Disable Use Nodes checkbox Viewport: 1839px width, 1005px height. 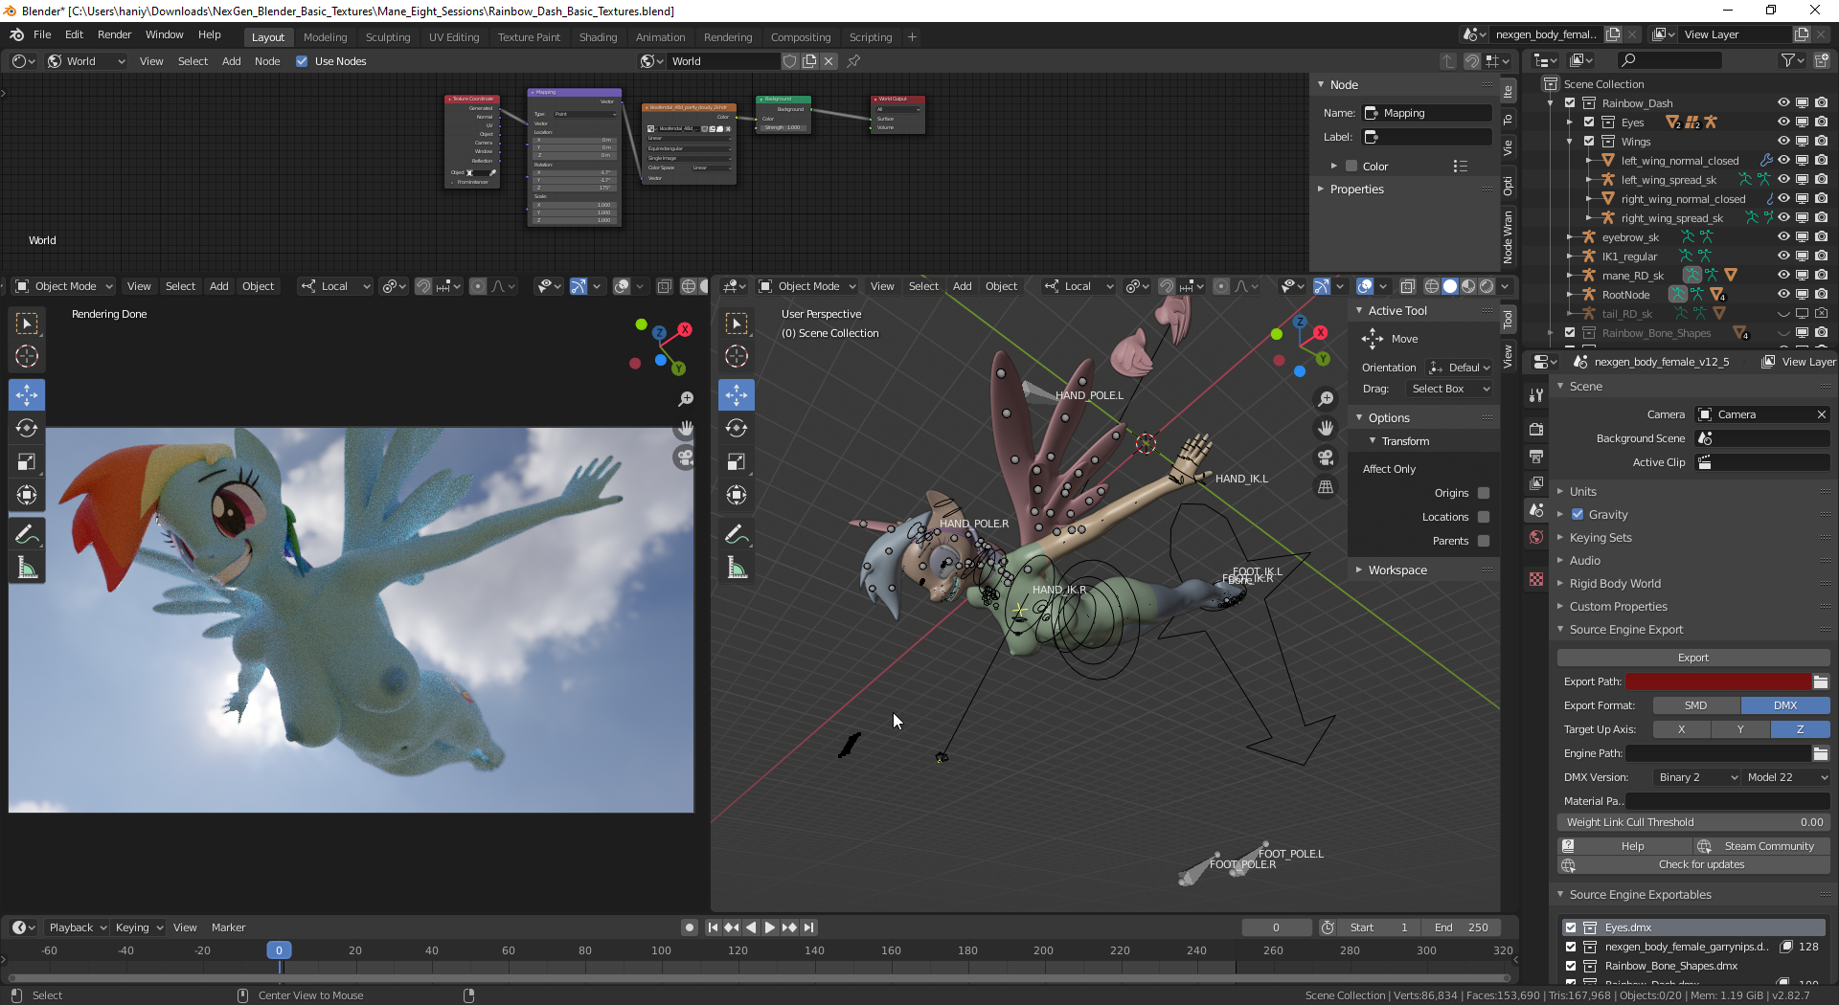tap(302, 61)
